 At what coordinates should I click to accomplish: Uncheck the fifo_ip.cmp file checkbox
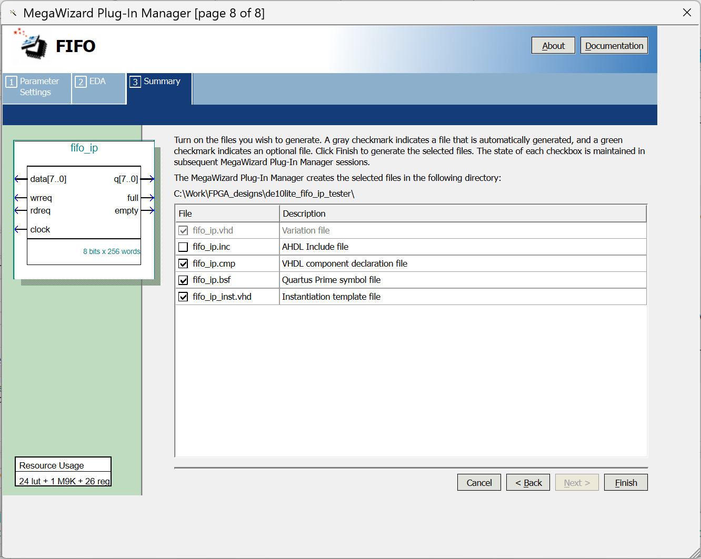coord(183,263)
